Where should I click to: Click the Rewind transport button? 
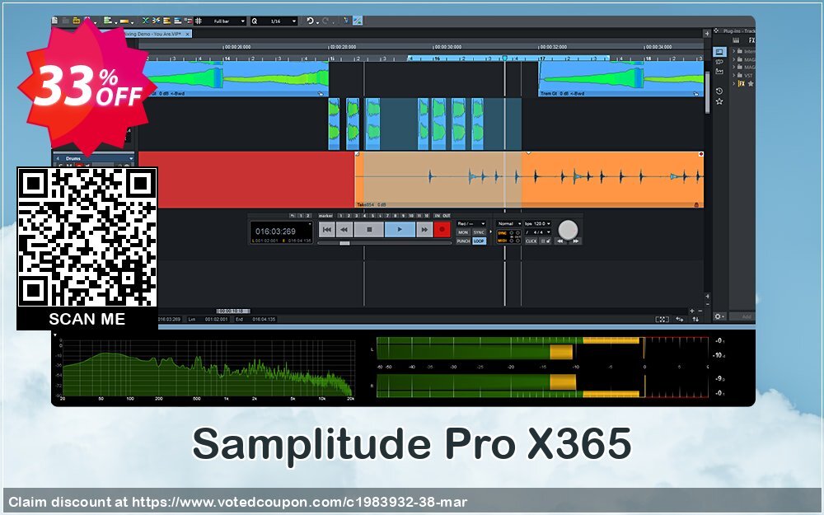point(344,230)
